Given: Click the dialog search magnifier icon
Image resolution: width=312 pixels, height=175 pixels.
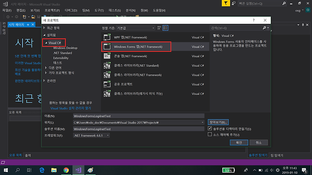Looking at the screenshot, I should click(264, 28).
